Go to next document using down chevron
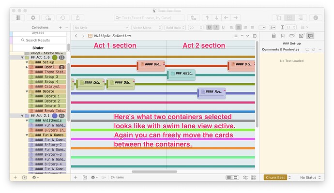 tap(247, 36)
